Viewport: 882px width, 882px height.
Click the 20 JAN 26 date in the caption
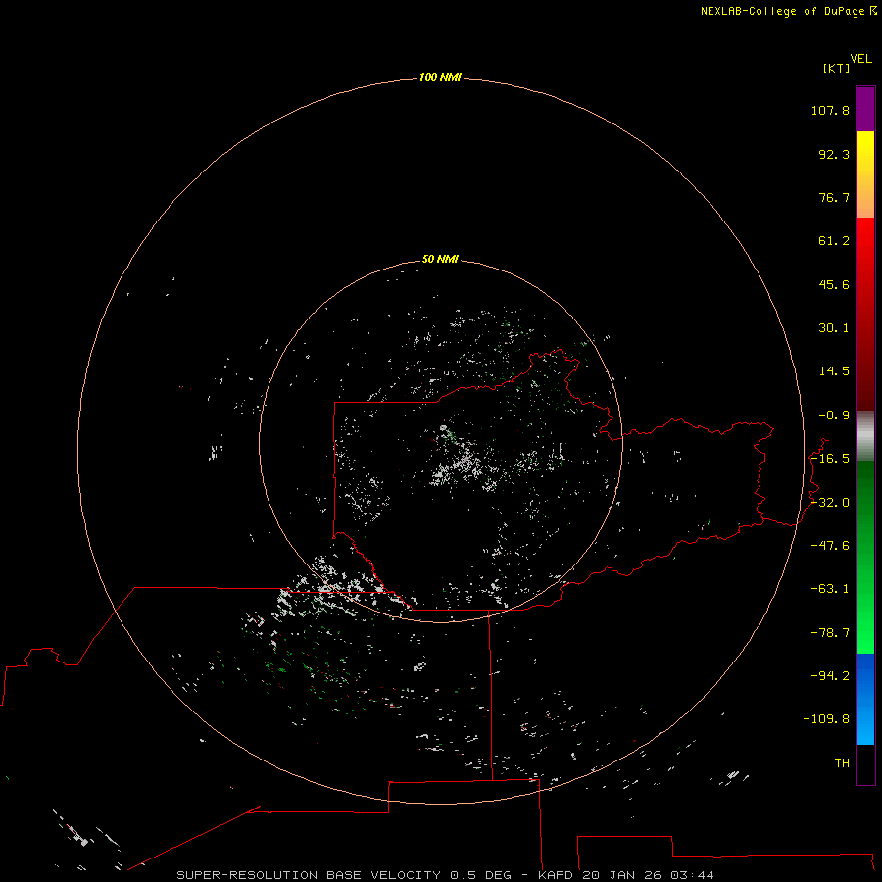pos(622,875)
